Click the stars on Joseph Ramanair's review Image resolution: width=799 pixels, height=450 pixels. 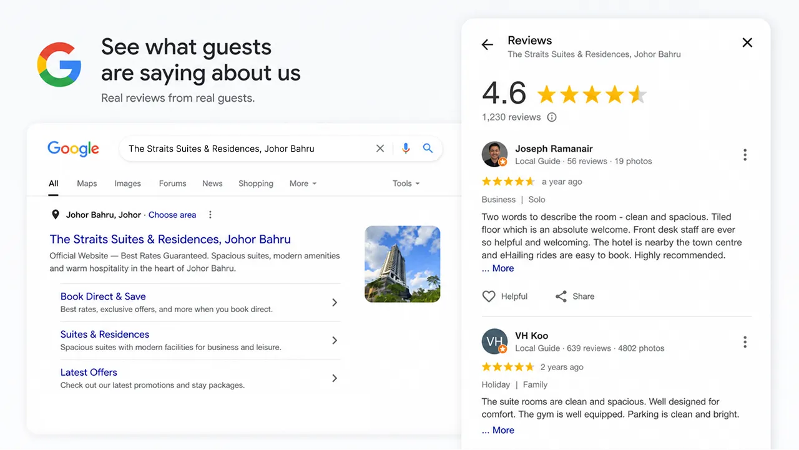509,182
